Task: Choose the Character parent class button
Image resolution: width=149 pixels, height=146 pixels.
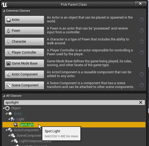Action: point(24,42)
